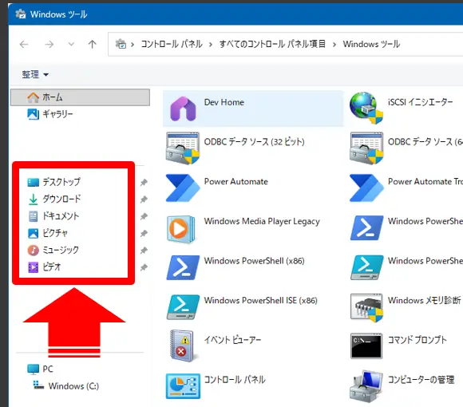The height and width of the screenshot is (407, 463).
Task: Open recent locations dropdown chevron
Action: [x=71, y=44]
